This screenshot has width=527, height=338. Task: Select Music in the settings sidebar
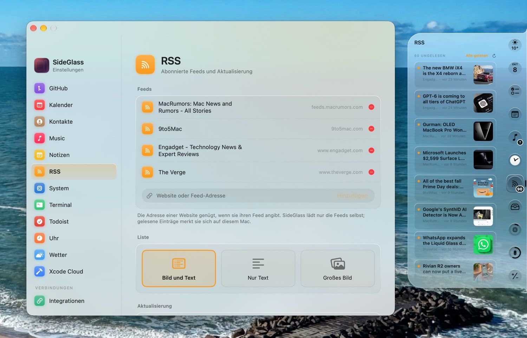click(74, 138)
